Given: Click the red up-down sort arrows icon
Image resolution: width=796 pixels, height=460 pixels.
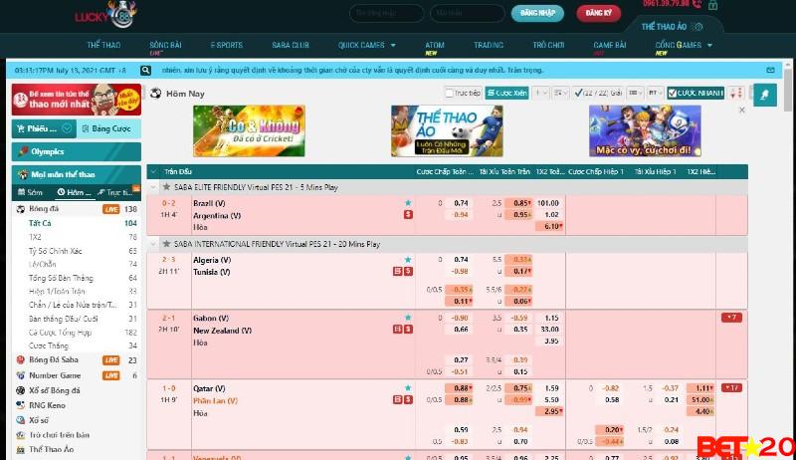Looking at the screenshot, I should click(735, 93).
